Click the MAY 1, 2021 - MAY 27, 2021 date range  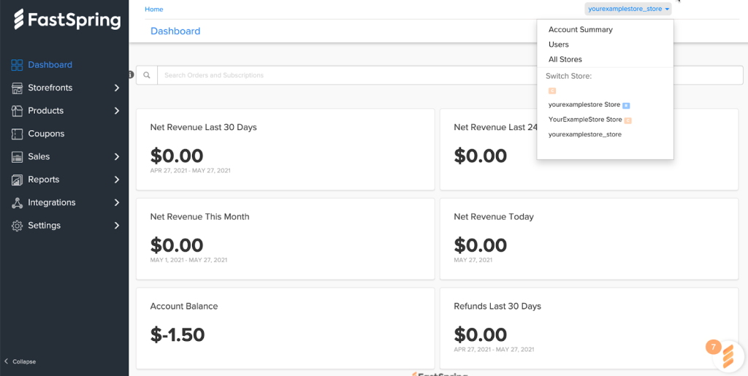pos(189,260)
